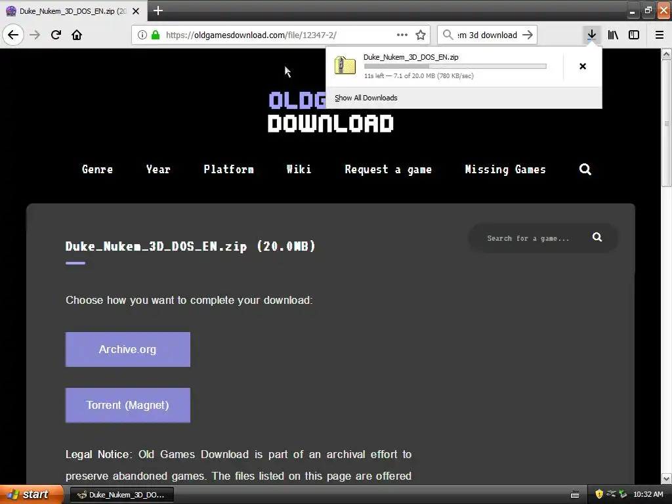
Task: Open Request a game page
Action: (388, 169)
